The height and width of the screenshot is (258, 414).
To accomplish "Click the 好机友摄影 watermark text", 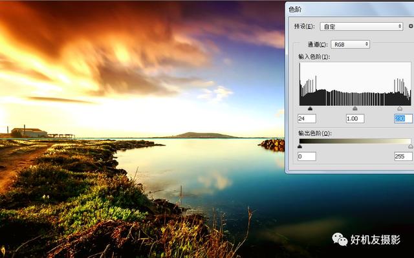I will [375, 240].
